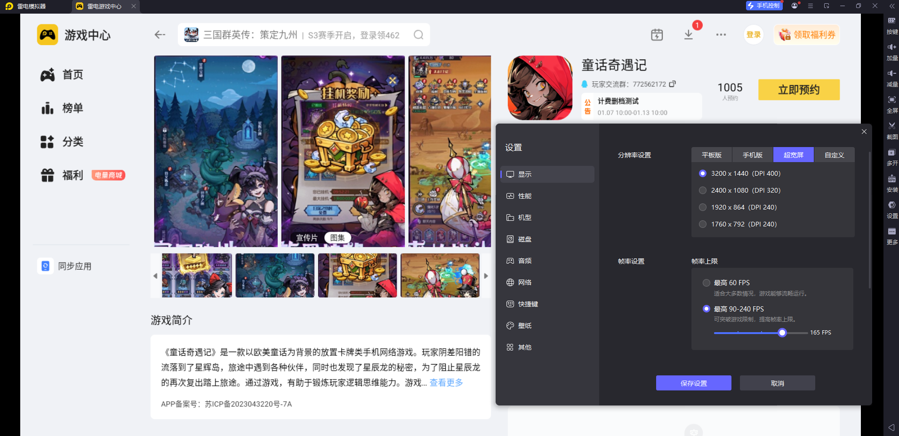
Task: Select 1920 x 864 (DPI 240) resolution
Action: 738,207
